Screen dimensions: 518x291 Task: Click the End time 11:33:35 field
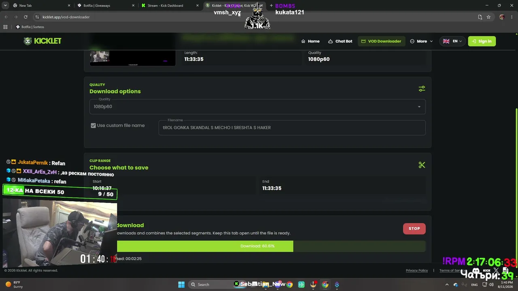[342, 185]
